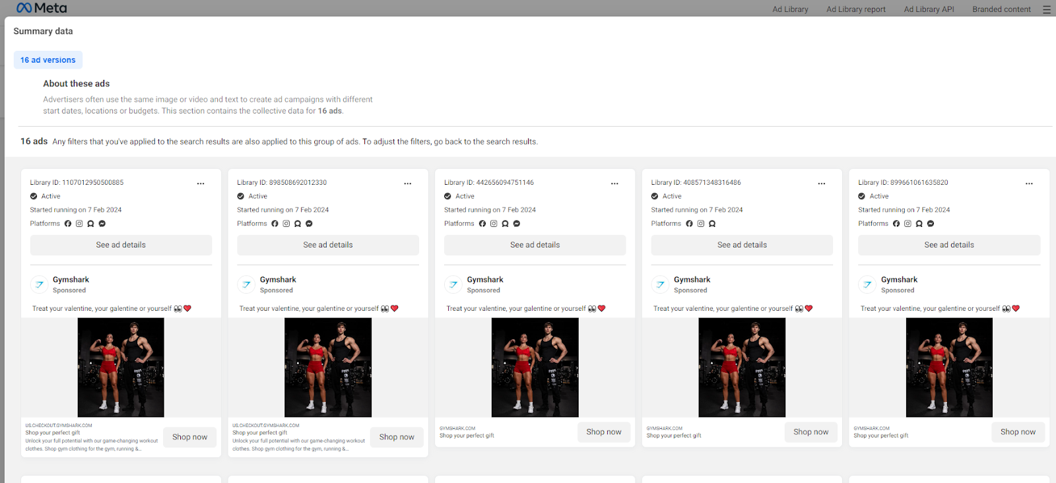Click Shop now on ad 408571348316486
1056x483 pixels.
coord(811,432)
